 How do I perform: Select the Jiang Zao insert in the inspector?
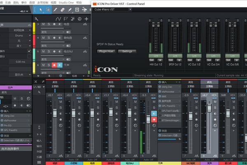(16, 116)
